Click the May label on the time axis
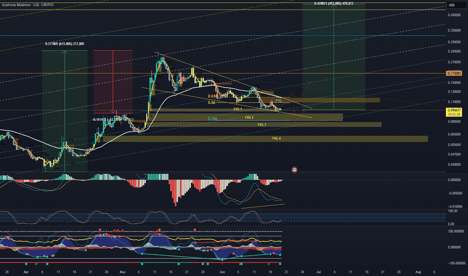The height and width of the screenshot is (276, 468). click(123, 272)
